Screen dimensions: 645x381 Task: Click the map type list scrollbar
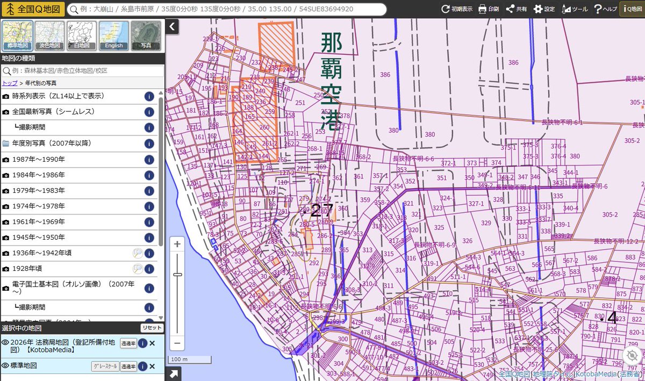point(161,172)
